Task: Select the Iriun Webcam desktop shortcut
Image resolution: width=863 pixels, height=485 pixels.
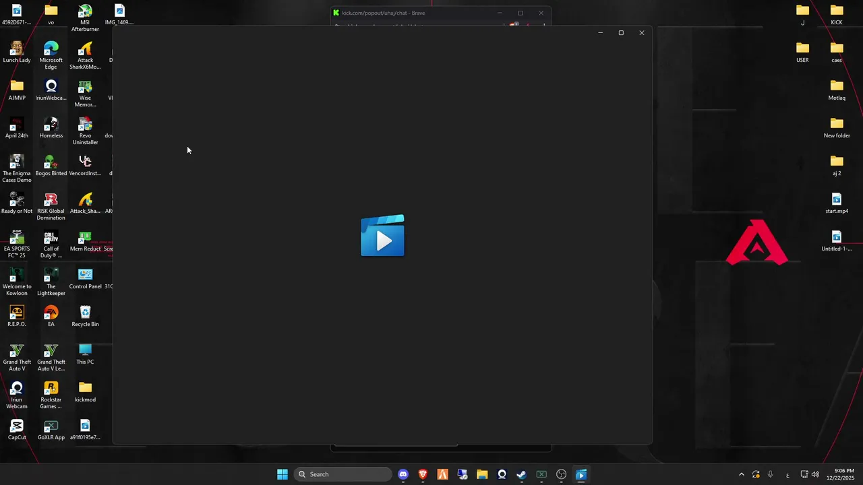Action: (x=17, y=395)
